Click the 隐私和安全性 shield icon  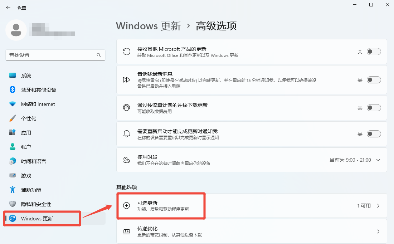coord(13,204)
